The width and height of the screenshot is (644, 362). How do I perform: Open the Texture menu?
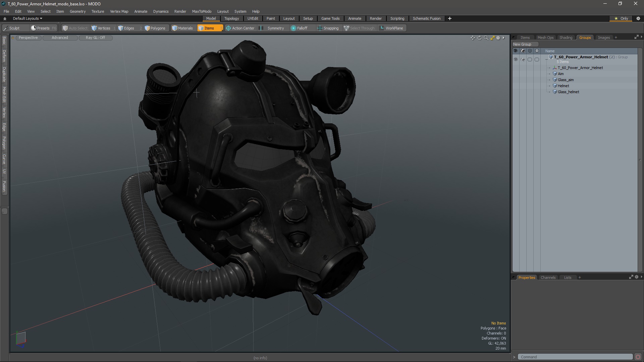tap(98, 11)
